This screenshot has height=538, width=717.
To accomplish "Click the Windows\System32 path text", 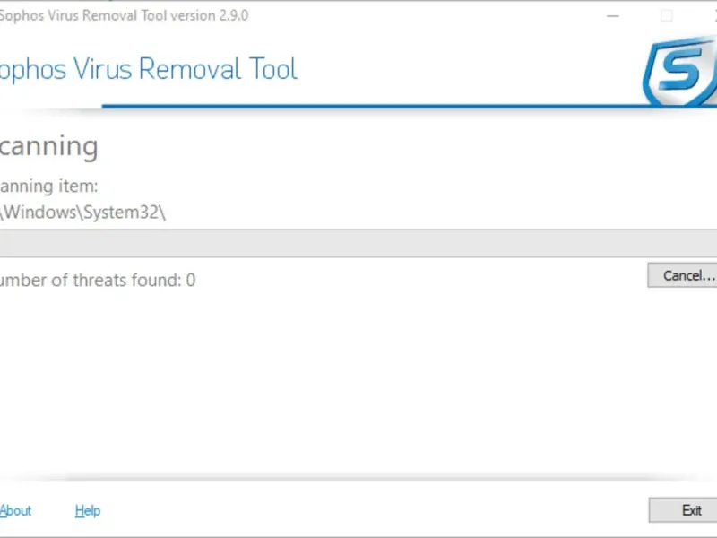I will coord(83,213).
